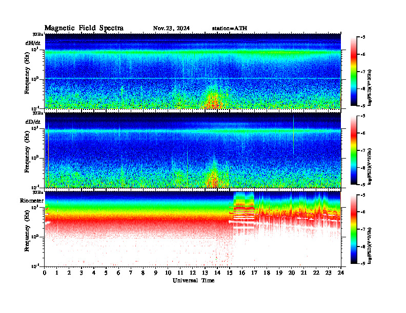
Task: Click the "Riometer" panel label
Action: coord(32,200)
